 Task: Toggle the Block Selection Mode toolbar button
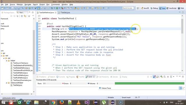point(45,8)
